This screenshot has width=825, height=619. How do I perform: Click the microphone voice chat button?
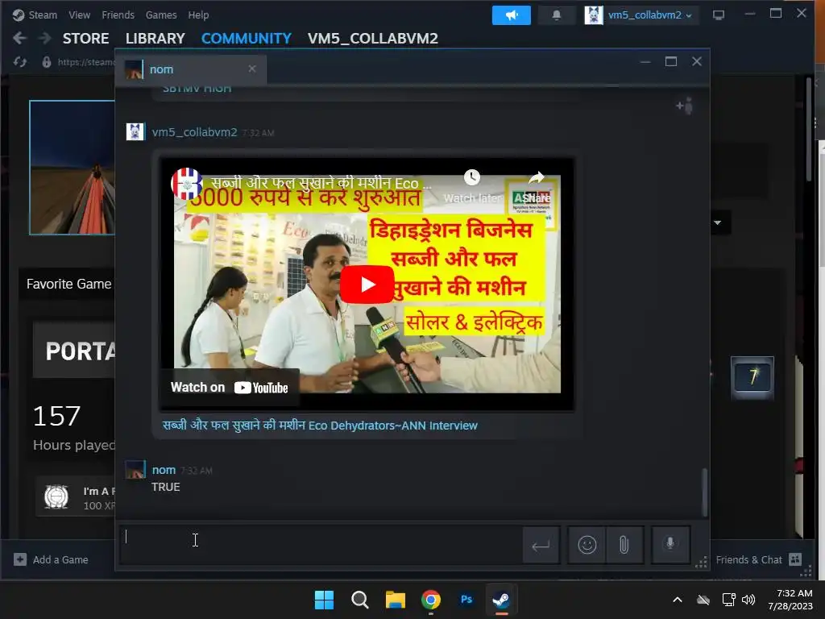[670, 545]
